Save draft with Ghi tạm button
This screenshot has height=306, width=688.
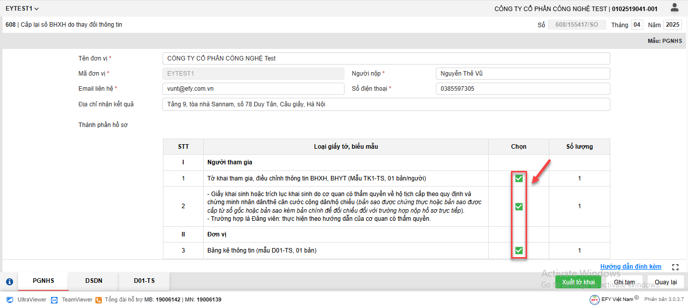624,282
